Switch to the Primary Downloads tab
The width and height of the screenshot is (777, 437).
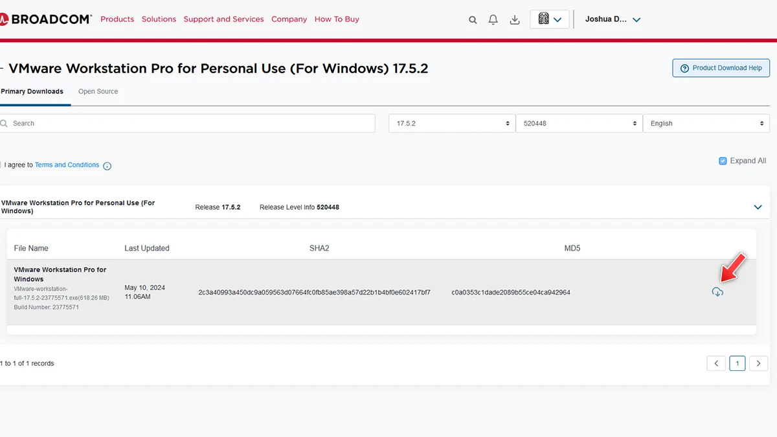tap(32, 92)
